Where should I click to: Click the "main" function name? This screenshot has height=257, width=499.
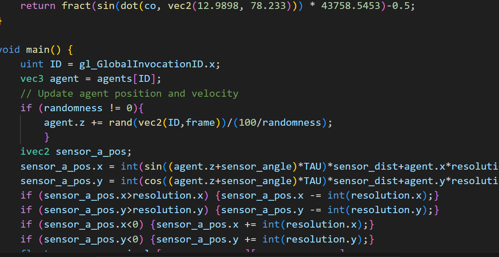click(x=38, y=49)
